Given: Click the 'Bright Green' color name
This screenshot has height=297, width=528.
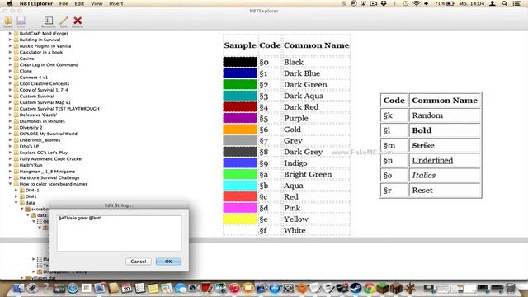Looking at the screenshot, I should point(308,174).
